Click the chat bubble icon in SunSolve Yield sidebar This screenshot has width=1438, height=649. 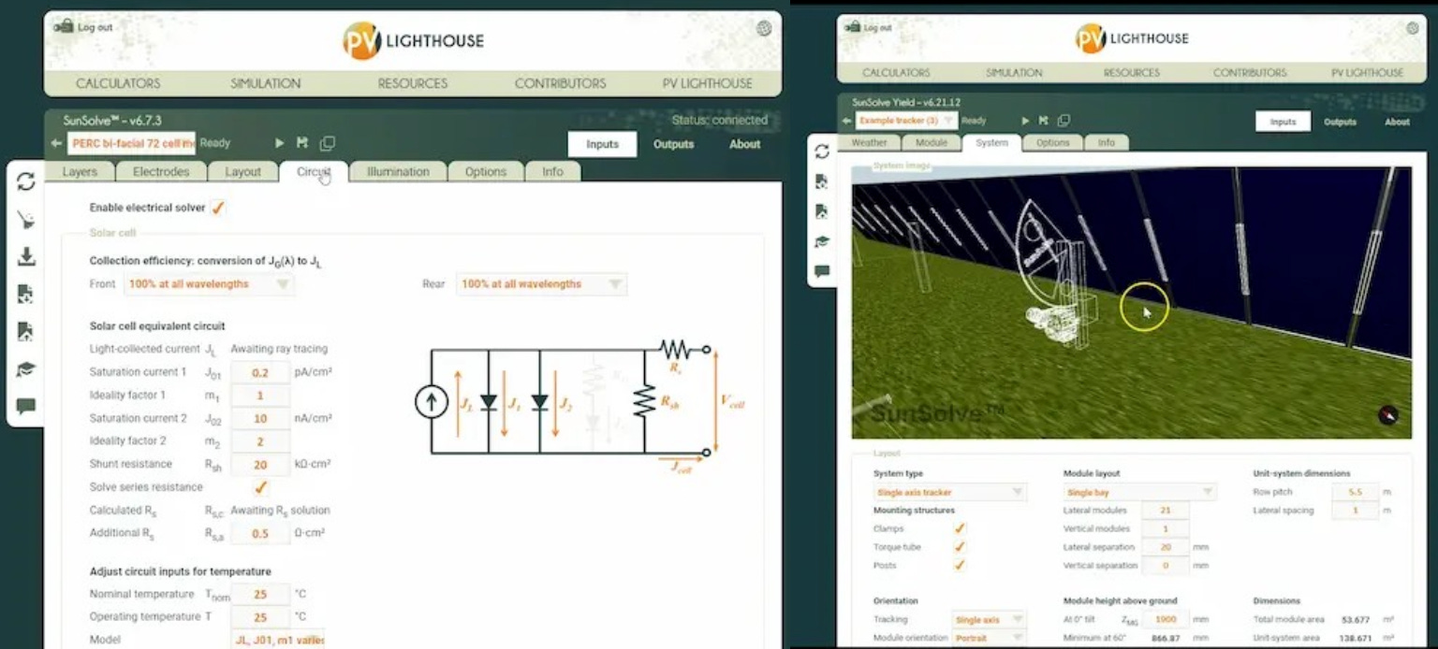click(x=822, y=271)
